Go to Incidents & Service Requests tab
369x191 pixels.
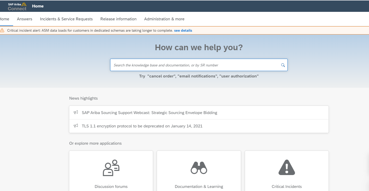[x=66, y=19]
